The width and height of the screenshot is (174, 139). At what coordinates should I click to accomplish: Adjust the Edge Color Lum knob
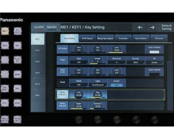coord(117,72)
